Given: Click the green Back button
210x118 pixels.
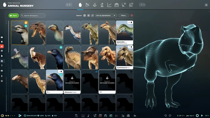Looking at the screenshot, I should (14, 15).
